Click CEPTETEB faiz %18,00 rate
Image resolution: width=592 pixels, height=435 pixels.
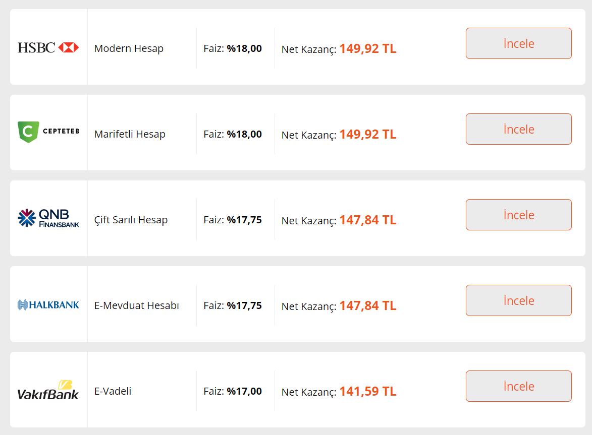(244, 134)
